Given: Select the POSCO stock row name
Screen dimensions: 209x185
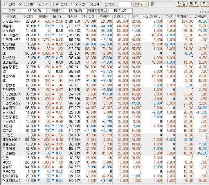Looking at the screenshot, I should click(x=6, y=162).
